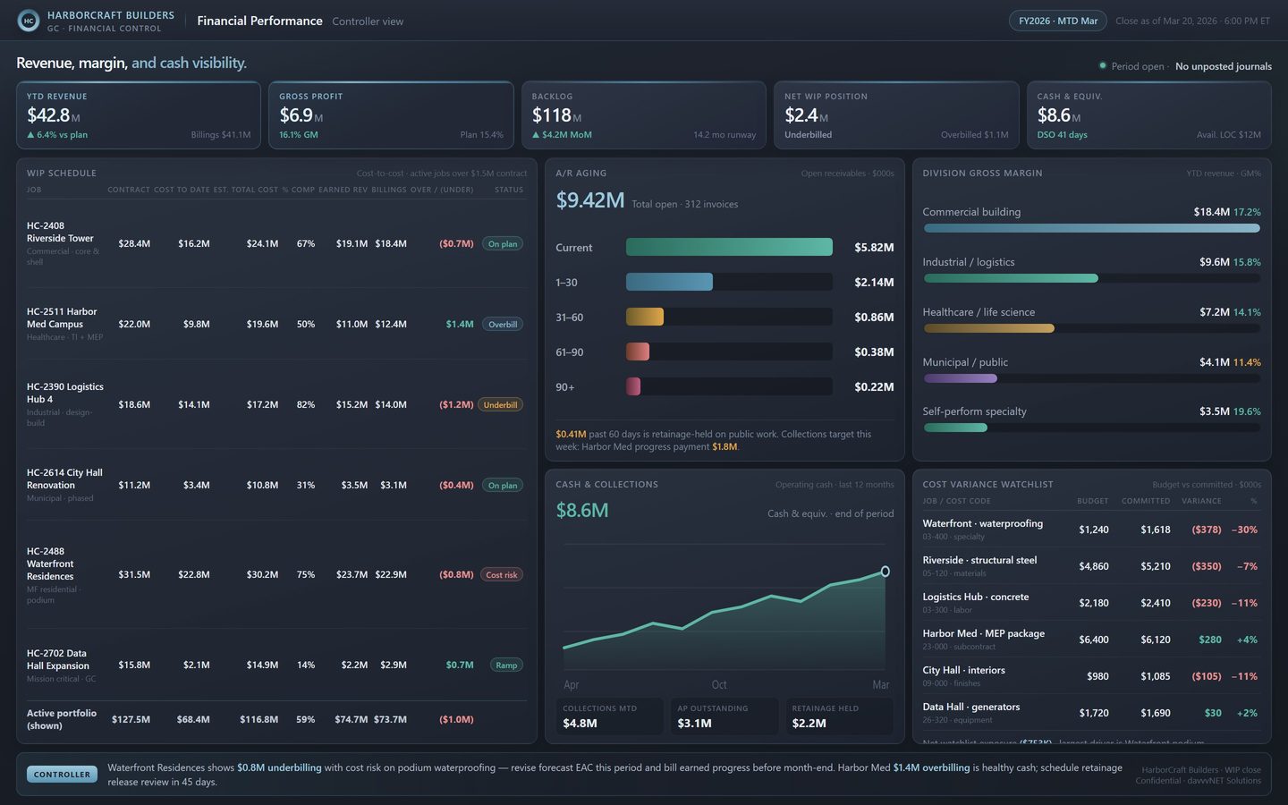Click the Current aging bar
The height and width of the screenshot is (805, 1288).
(729, 247)
